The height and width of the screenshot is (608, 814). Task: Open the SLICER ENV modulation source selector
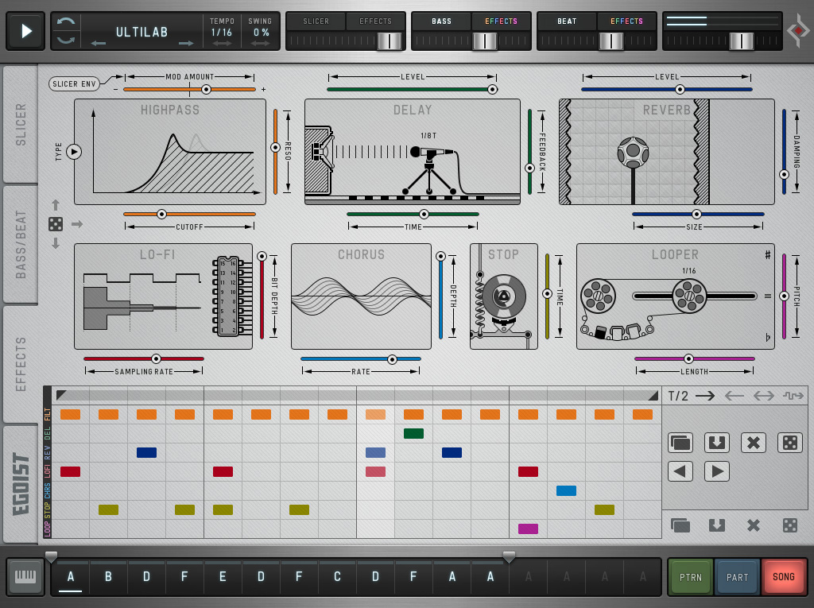coord(74,83)
